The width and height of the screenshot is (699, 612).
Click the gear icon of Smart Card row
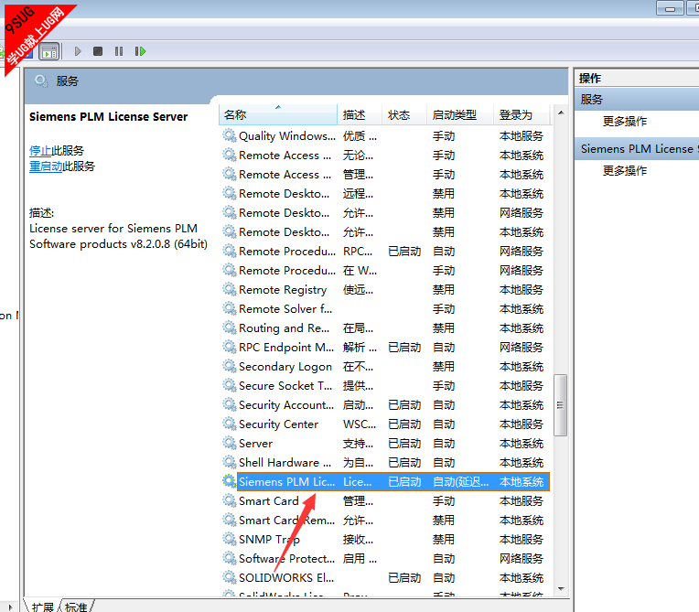[x=229, y=500]
